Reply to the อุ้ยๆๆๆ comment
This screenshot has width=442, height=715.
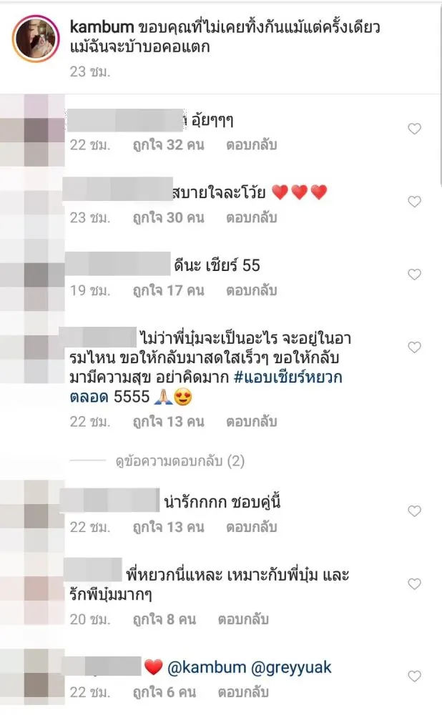coord(252,145)
